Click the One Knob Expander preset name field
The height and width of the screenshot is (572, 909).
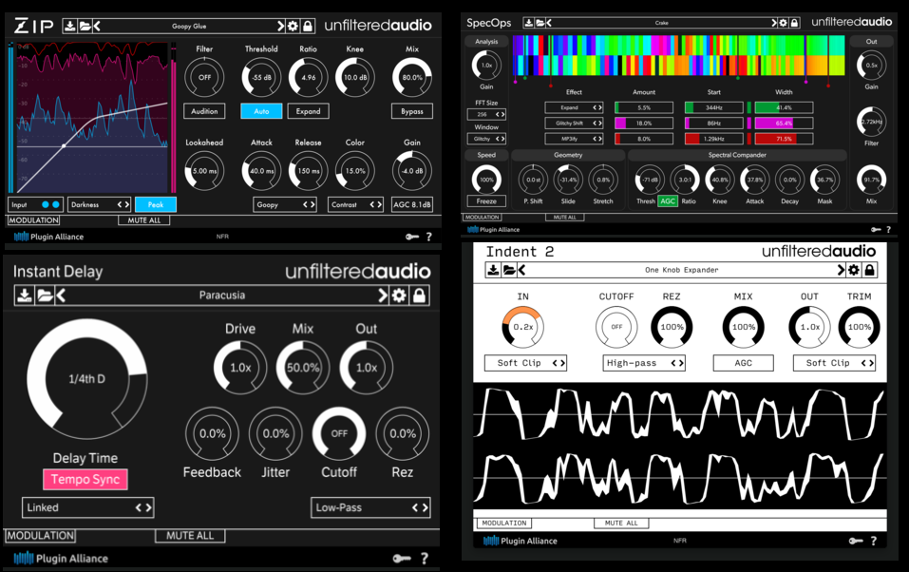(x=682, y=270)
